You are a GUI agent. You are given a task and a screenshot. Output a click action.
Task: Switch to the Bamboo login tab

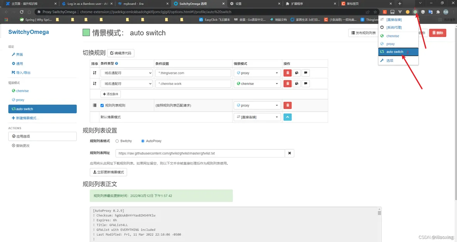click(87, 3)
